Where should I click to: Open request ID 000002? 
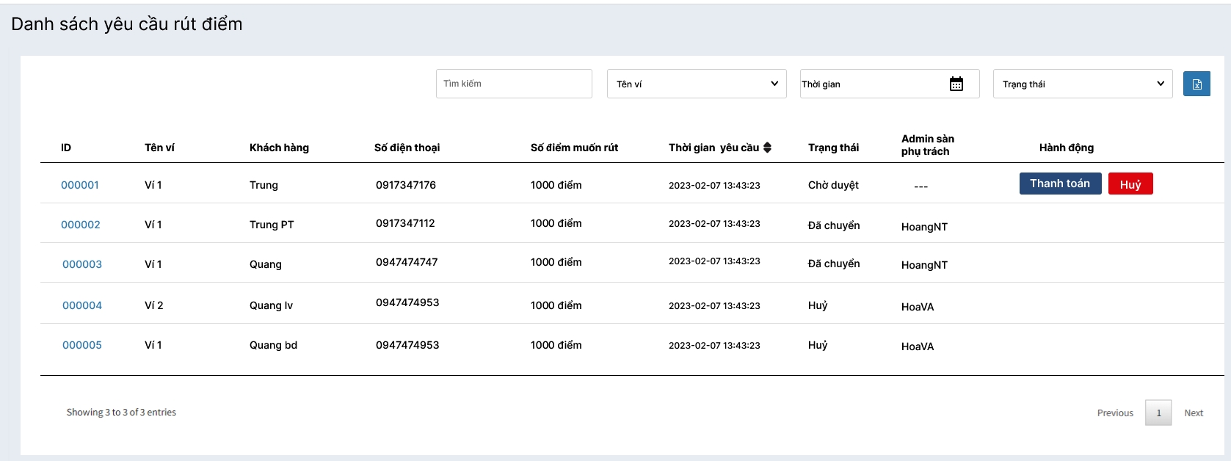80,225
